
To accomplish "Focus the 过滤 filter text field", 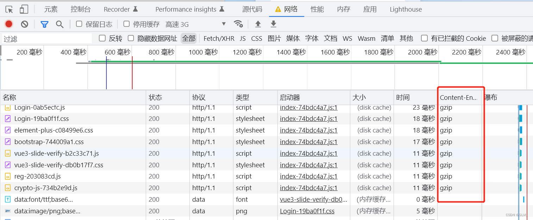I will point(47,39).
